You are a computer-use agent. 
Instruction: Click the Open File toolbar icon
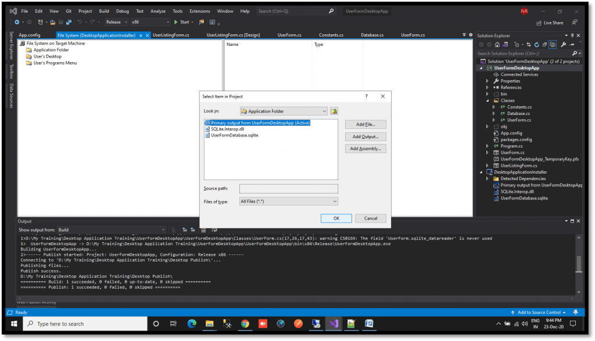pyautogui.click(x=53, y=23)
